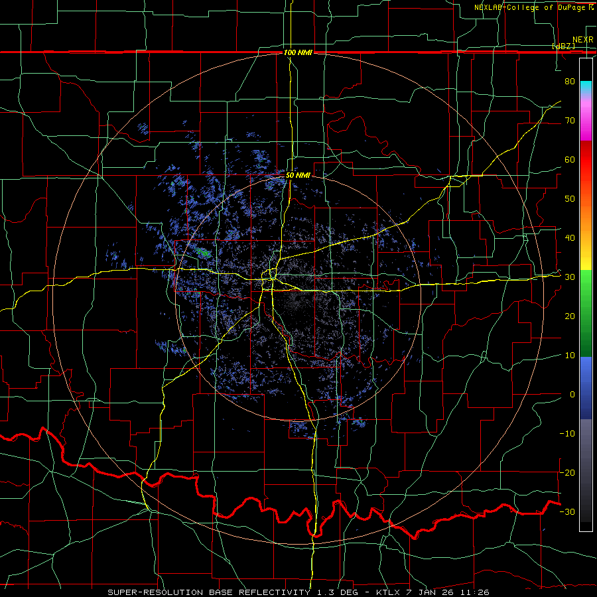Viewport: 597px width, 597px height.
Task: Click the 100 NMI range ring label
Action: 298,52
